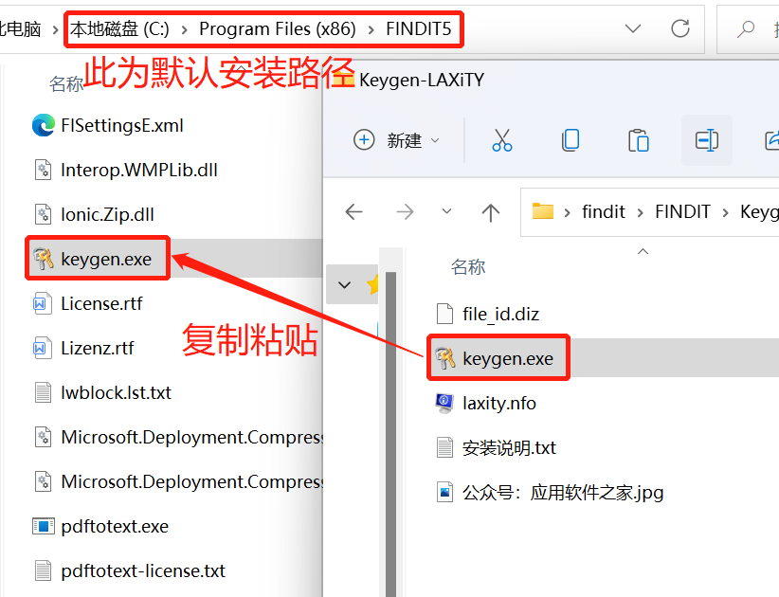Click the Forward navigation arrow
The image size is (779, 597).
pyautogui.click(x=405, y=211)
